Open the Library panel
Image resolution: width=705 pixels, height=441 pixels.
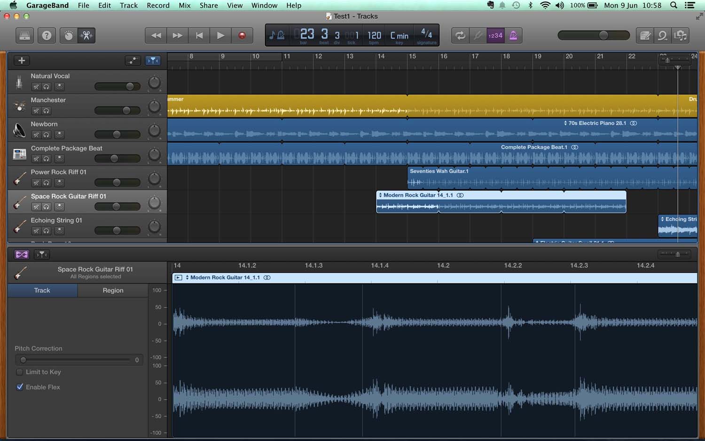click(x=24, y=36)
